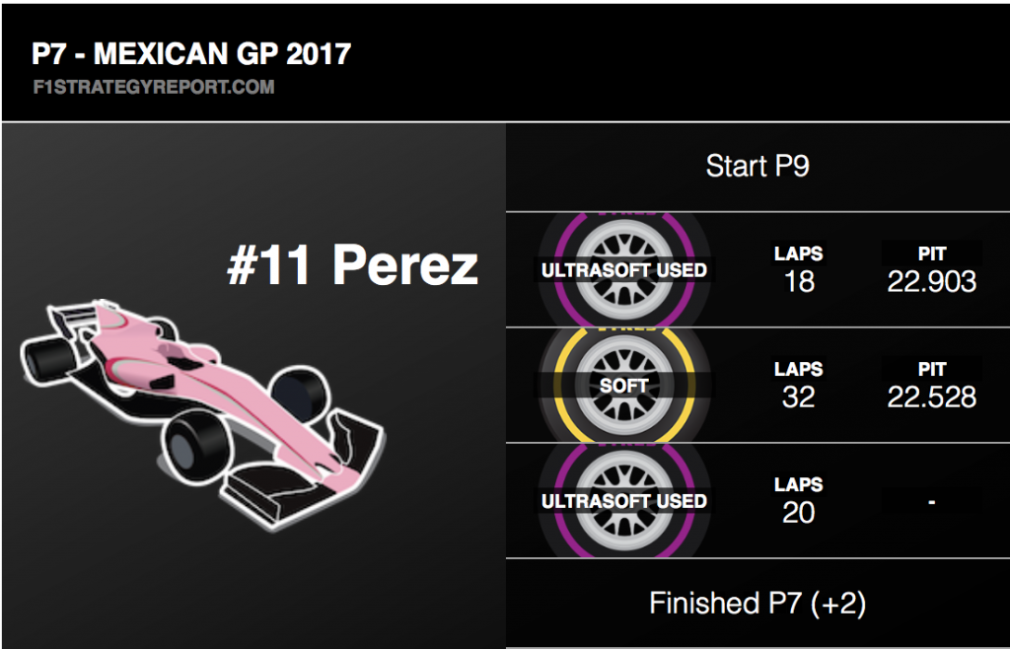Click the first stint ULTRASOFT USED label
The image size is (1010, 649).
(623, 270)
